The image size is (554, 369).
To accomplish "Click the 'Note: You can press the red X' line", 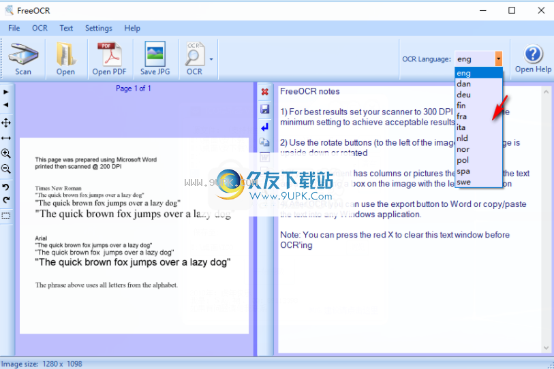I will [395, 235].
